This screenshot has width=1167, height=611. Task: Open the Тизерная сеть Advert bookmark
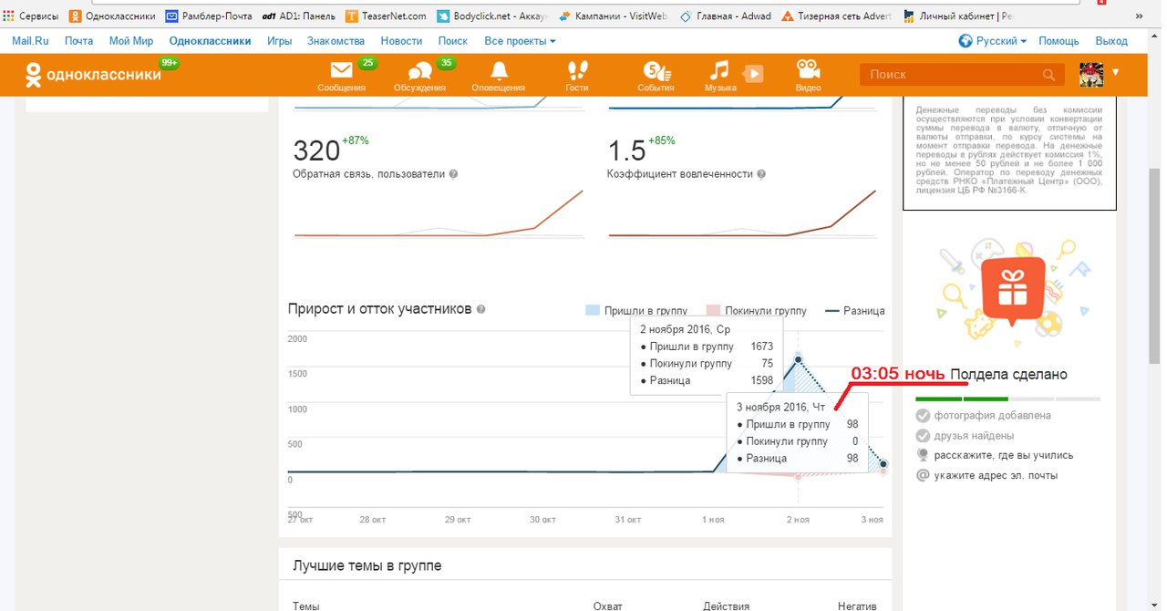(x=836, y=16)
